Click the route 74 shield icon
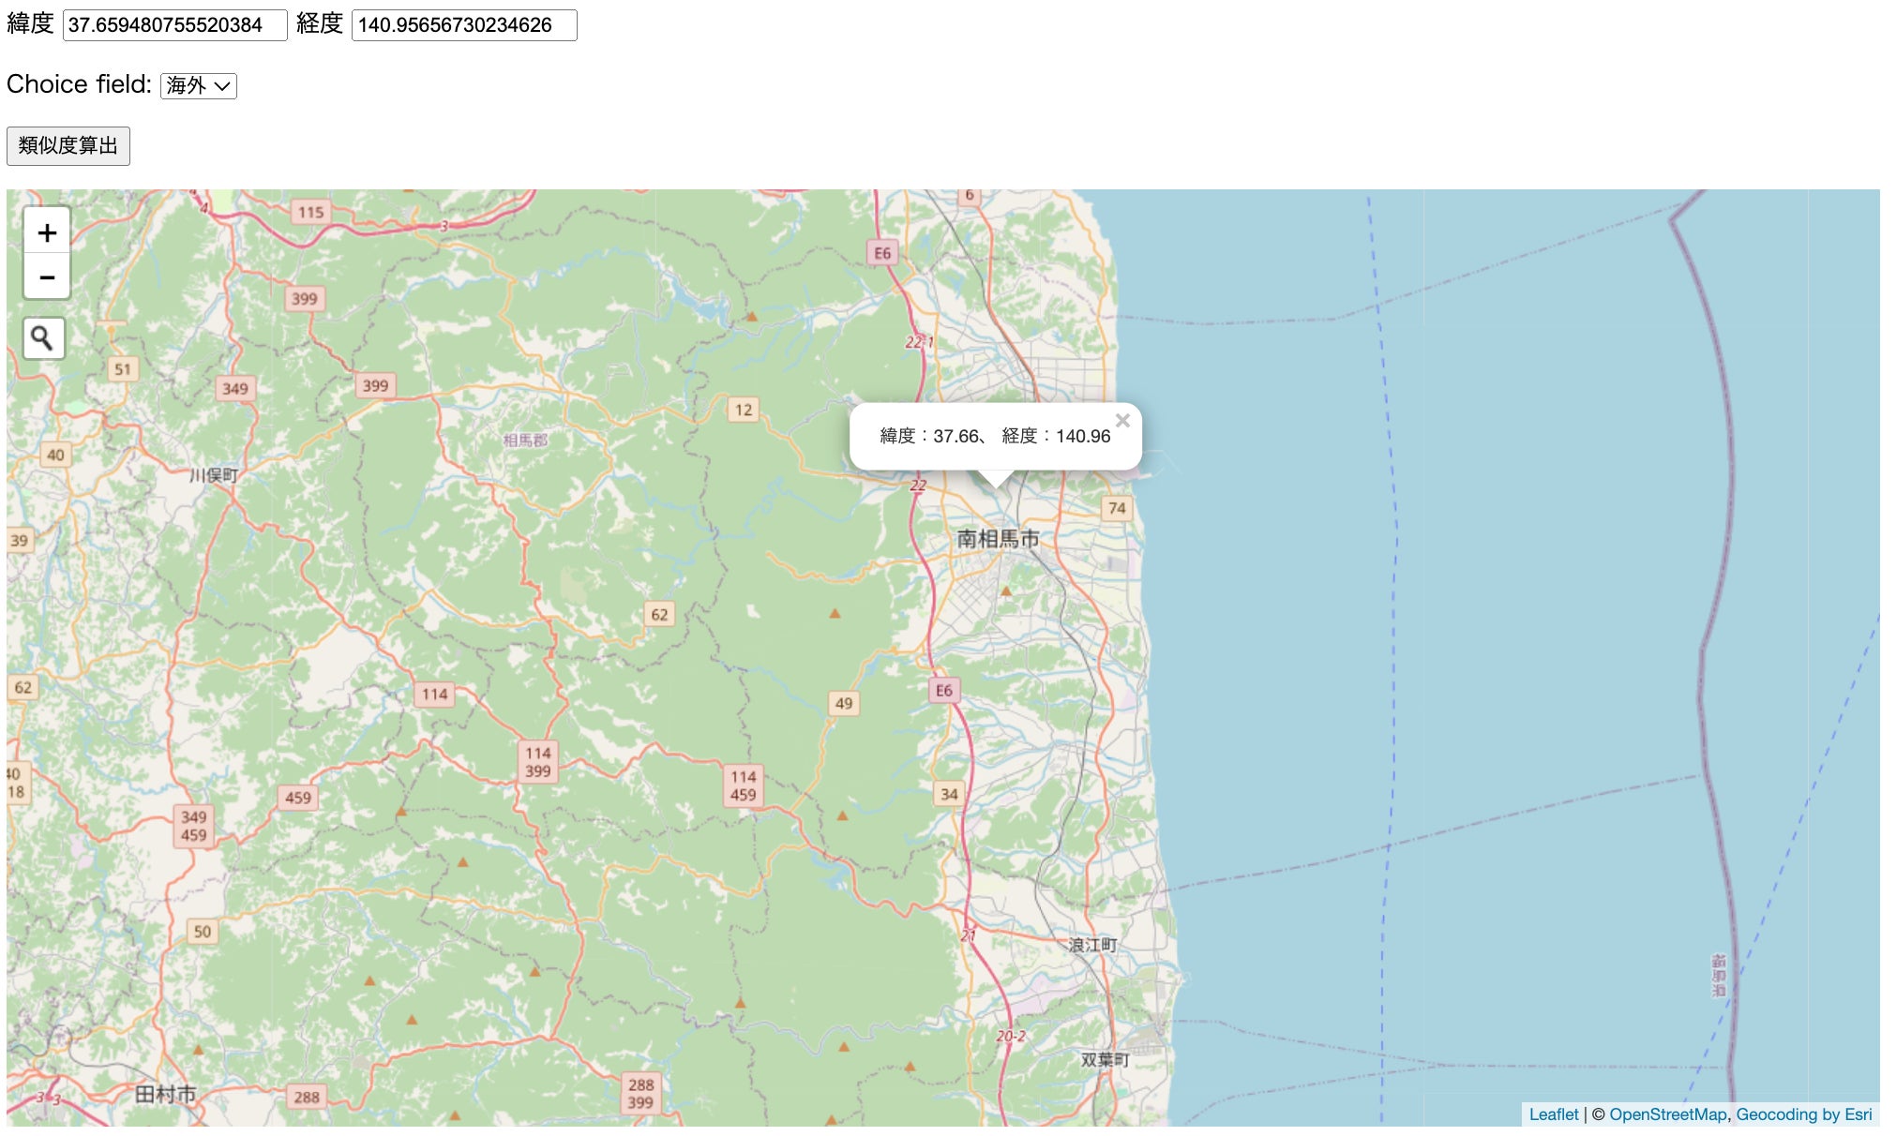 click(x=1117, y=509)
